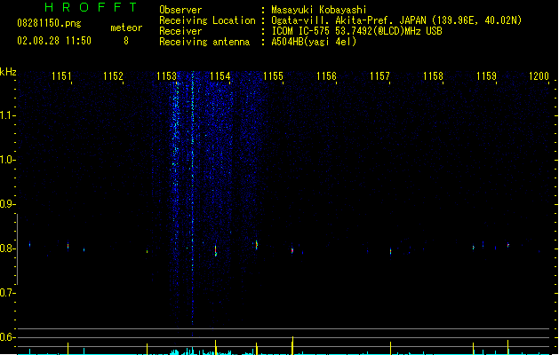Click the ICOM IC-575 receiver text
Screen dimensions: 559x355
click(356, 31)
